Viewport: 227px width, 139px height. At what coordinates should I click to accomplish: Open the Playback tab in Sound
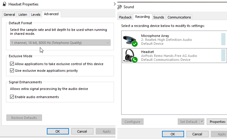pyautogui.click(x=125, y=17)
